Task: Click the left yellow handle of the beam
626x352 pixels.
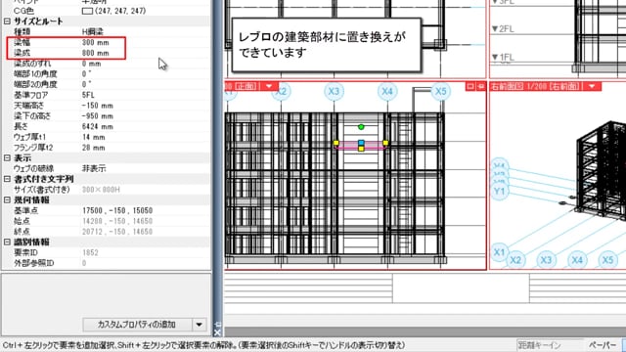Action: pyautogui.click(x=336, y=143)
